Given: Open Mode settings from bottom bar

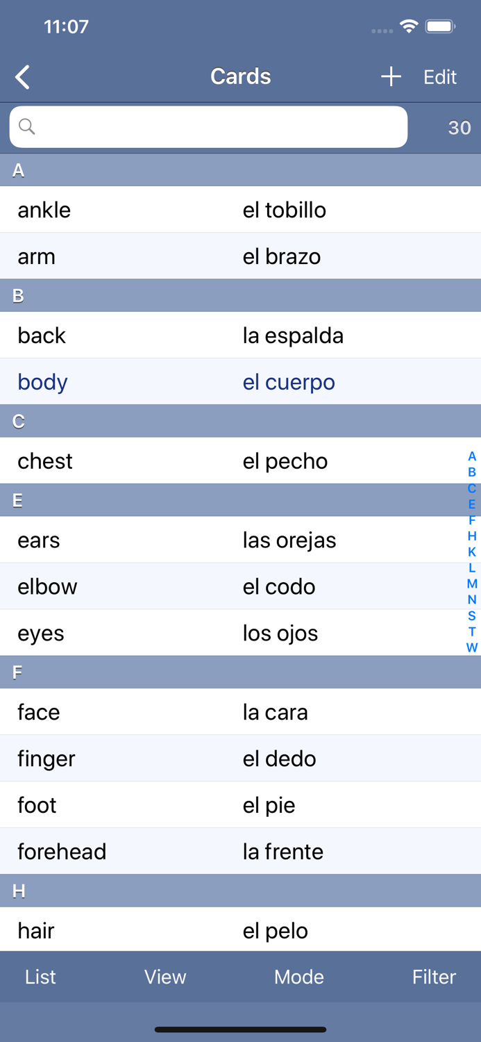Looking at the screenshot, I should point(298,977).
